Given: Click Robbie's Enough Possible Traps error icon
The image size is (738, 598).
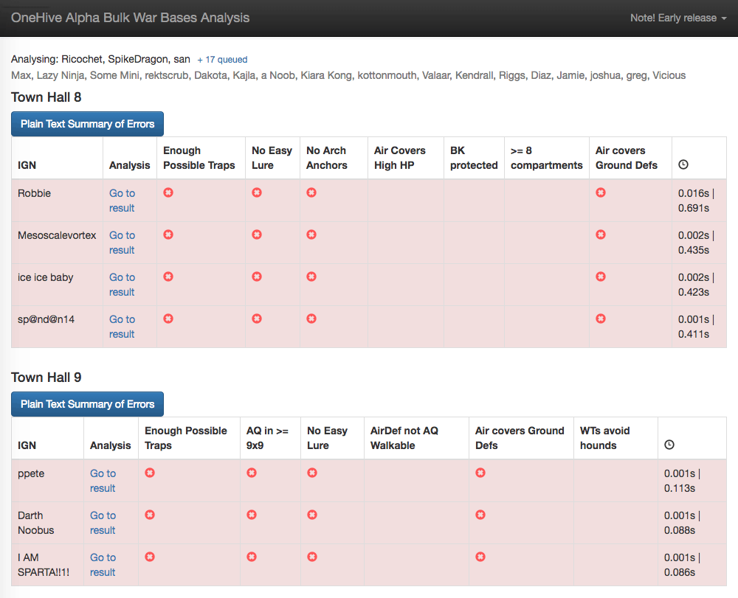Looking at the screenshot, I should [168, 192].
